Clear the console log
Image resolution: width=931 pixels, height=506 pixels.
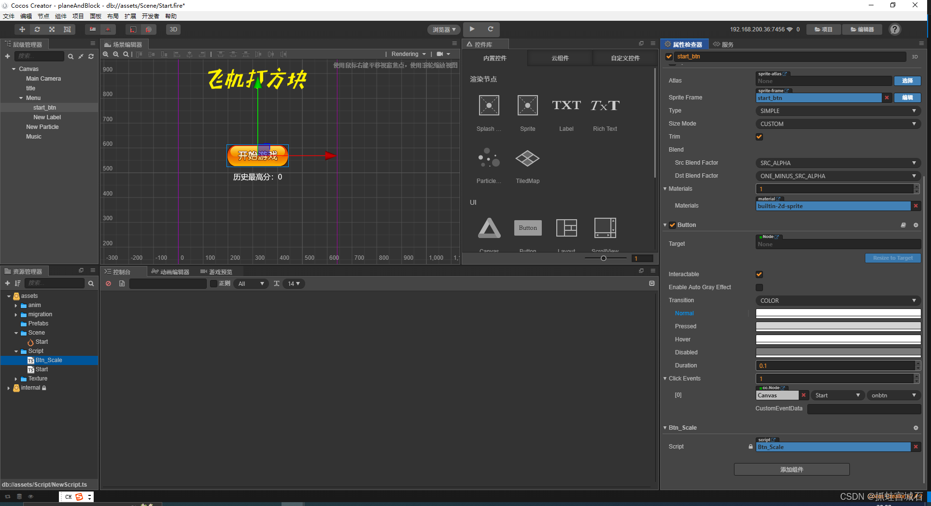(109, 283)
